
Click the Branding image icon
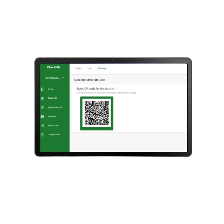[x=42, y=116]
